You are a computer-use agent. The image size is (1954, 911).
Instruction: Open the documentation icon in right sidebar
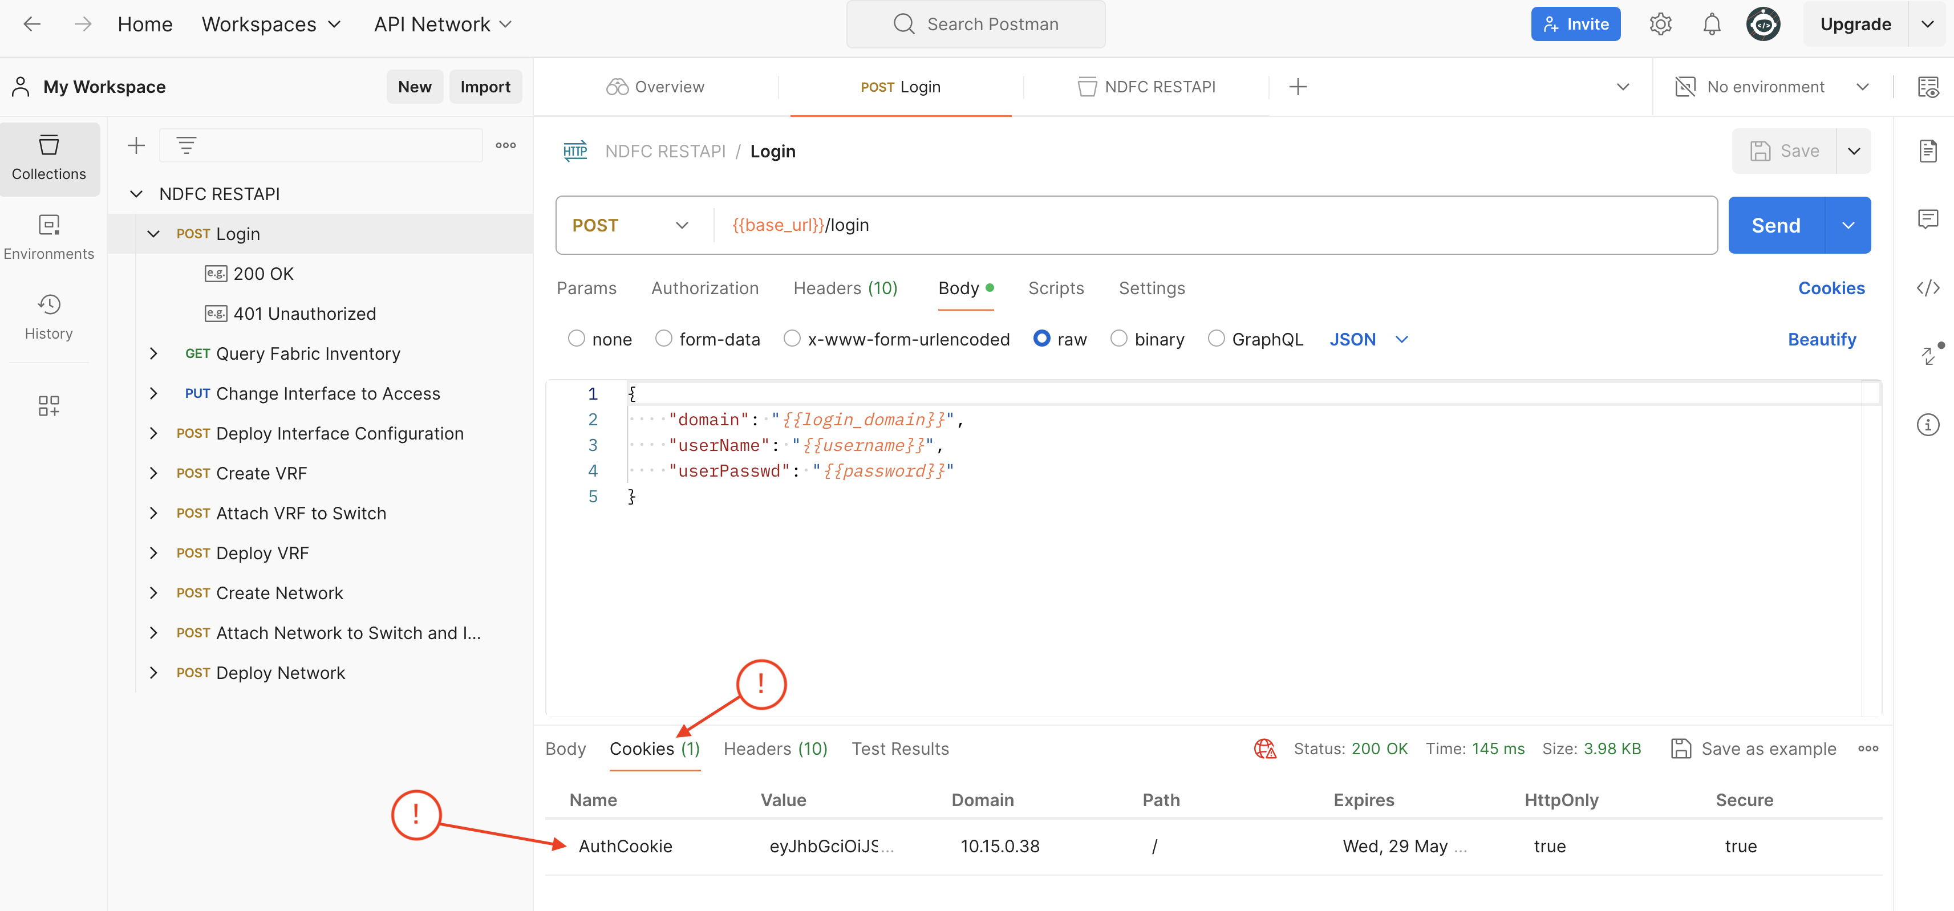click(x=1928, y=151)
